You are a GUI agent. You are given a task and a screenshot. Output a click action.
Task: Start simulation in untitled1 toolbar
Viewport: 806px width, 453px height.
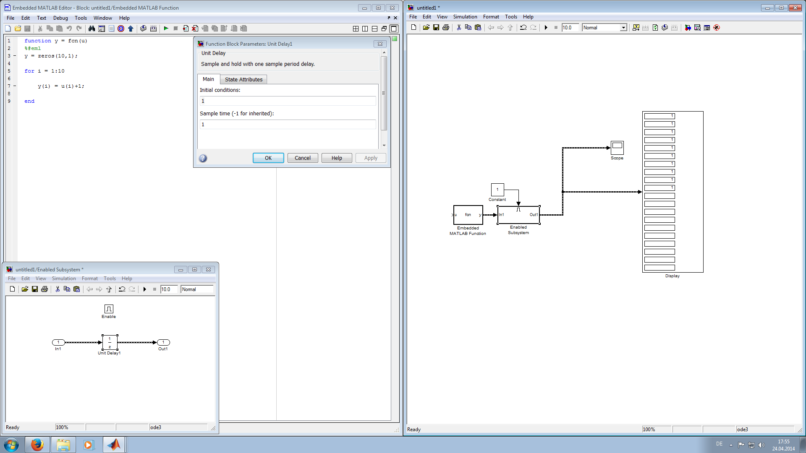(x=546, y=28)
